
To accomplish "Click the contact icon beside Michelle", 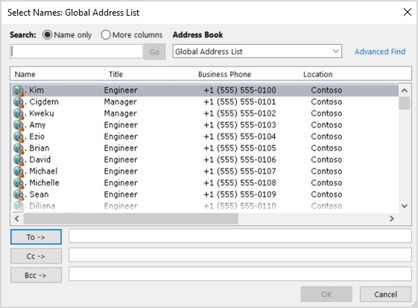I will click(x=19, y=183).
